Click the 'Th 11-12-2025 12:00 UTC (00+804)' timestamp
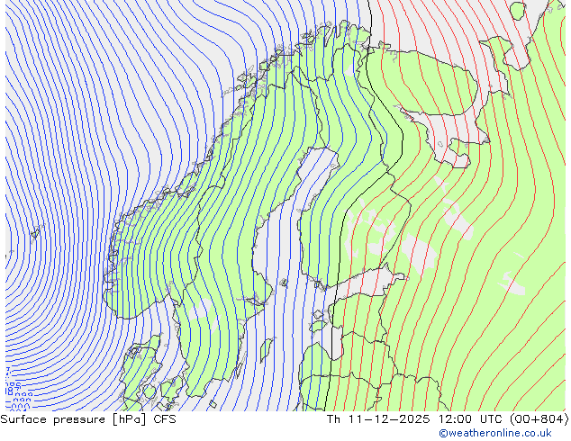571x441 pixels. (x=448, y=419)
